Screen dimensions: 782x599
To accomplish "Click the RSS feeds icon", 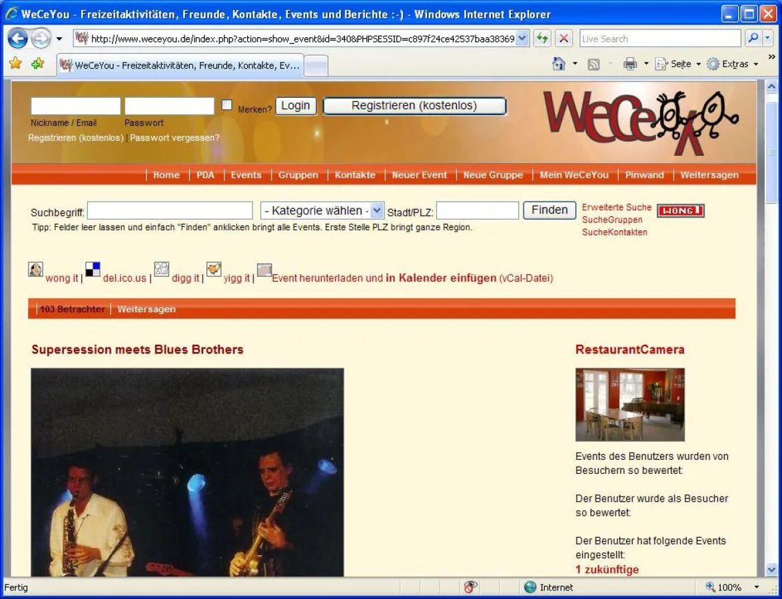I will click(593, 63).
